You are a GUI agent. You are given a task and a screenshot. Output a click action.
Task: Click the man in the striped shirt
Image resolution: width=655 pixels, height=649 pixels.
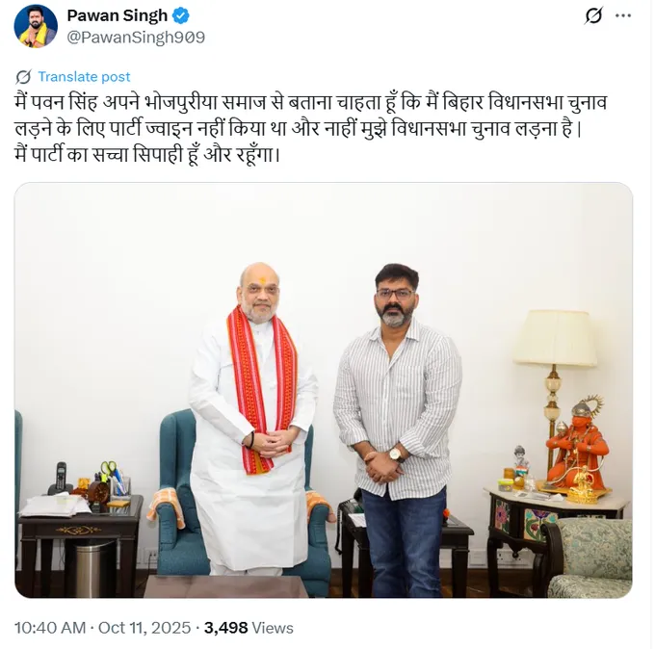point(397,430)
